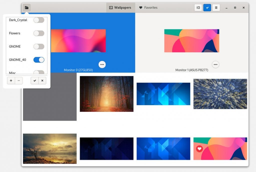Enable the Dark_Crystal folder toggle
Viewport: 256px width, 172px height.
[39, 20]
